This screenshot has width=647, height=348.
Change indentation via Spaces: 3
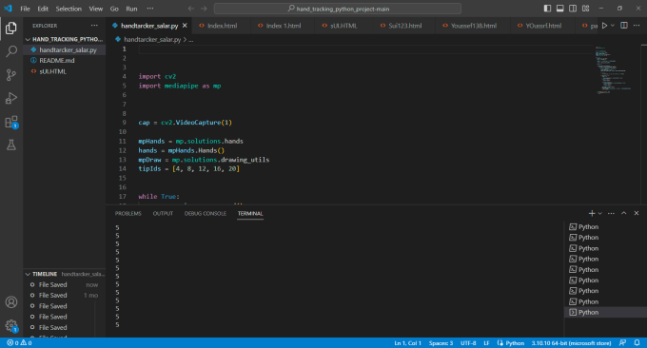click(441, 343)
